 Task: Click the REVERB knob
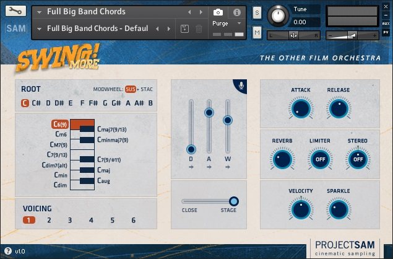(x=282, y=159)
